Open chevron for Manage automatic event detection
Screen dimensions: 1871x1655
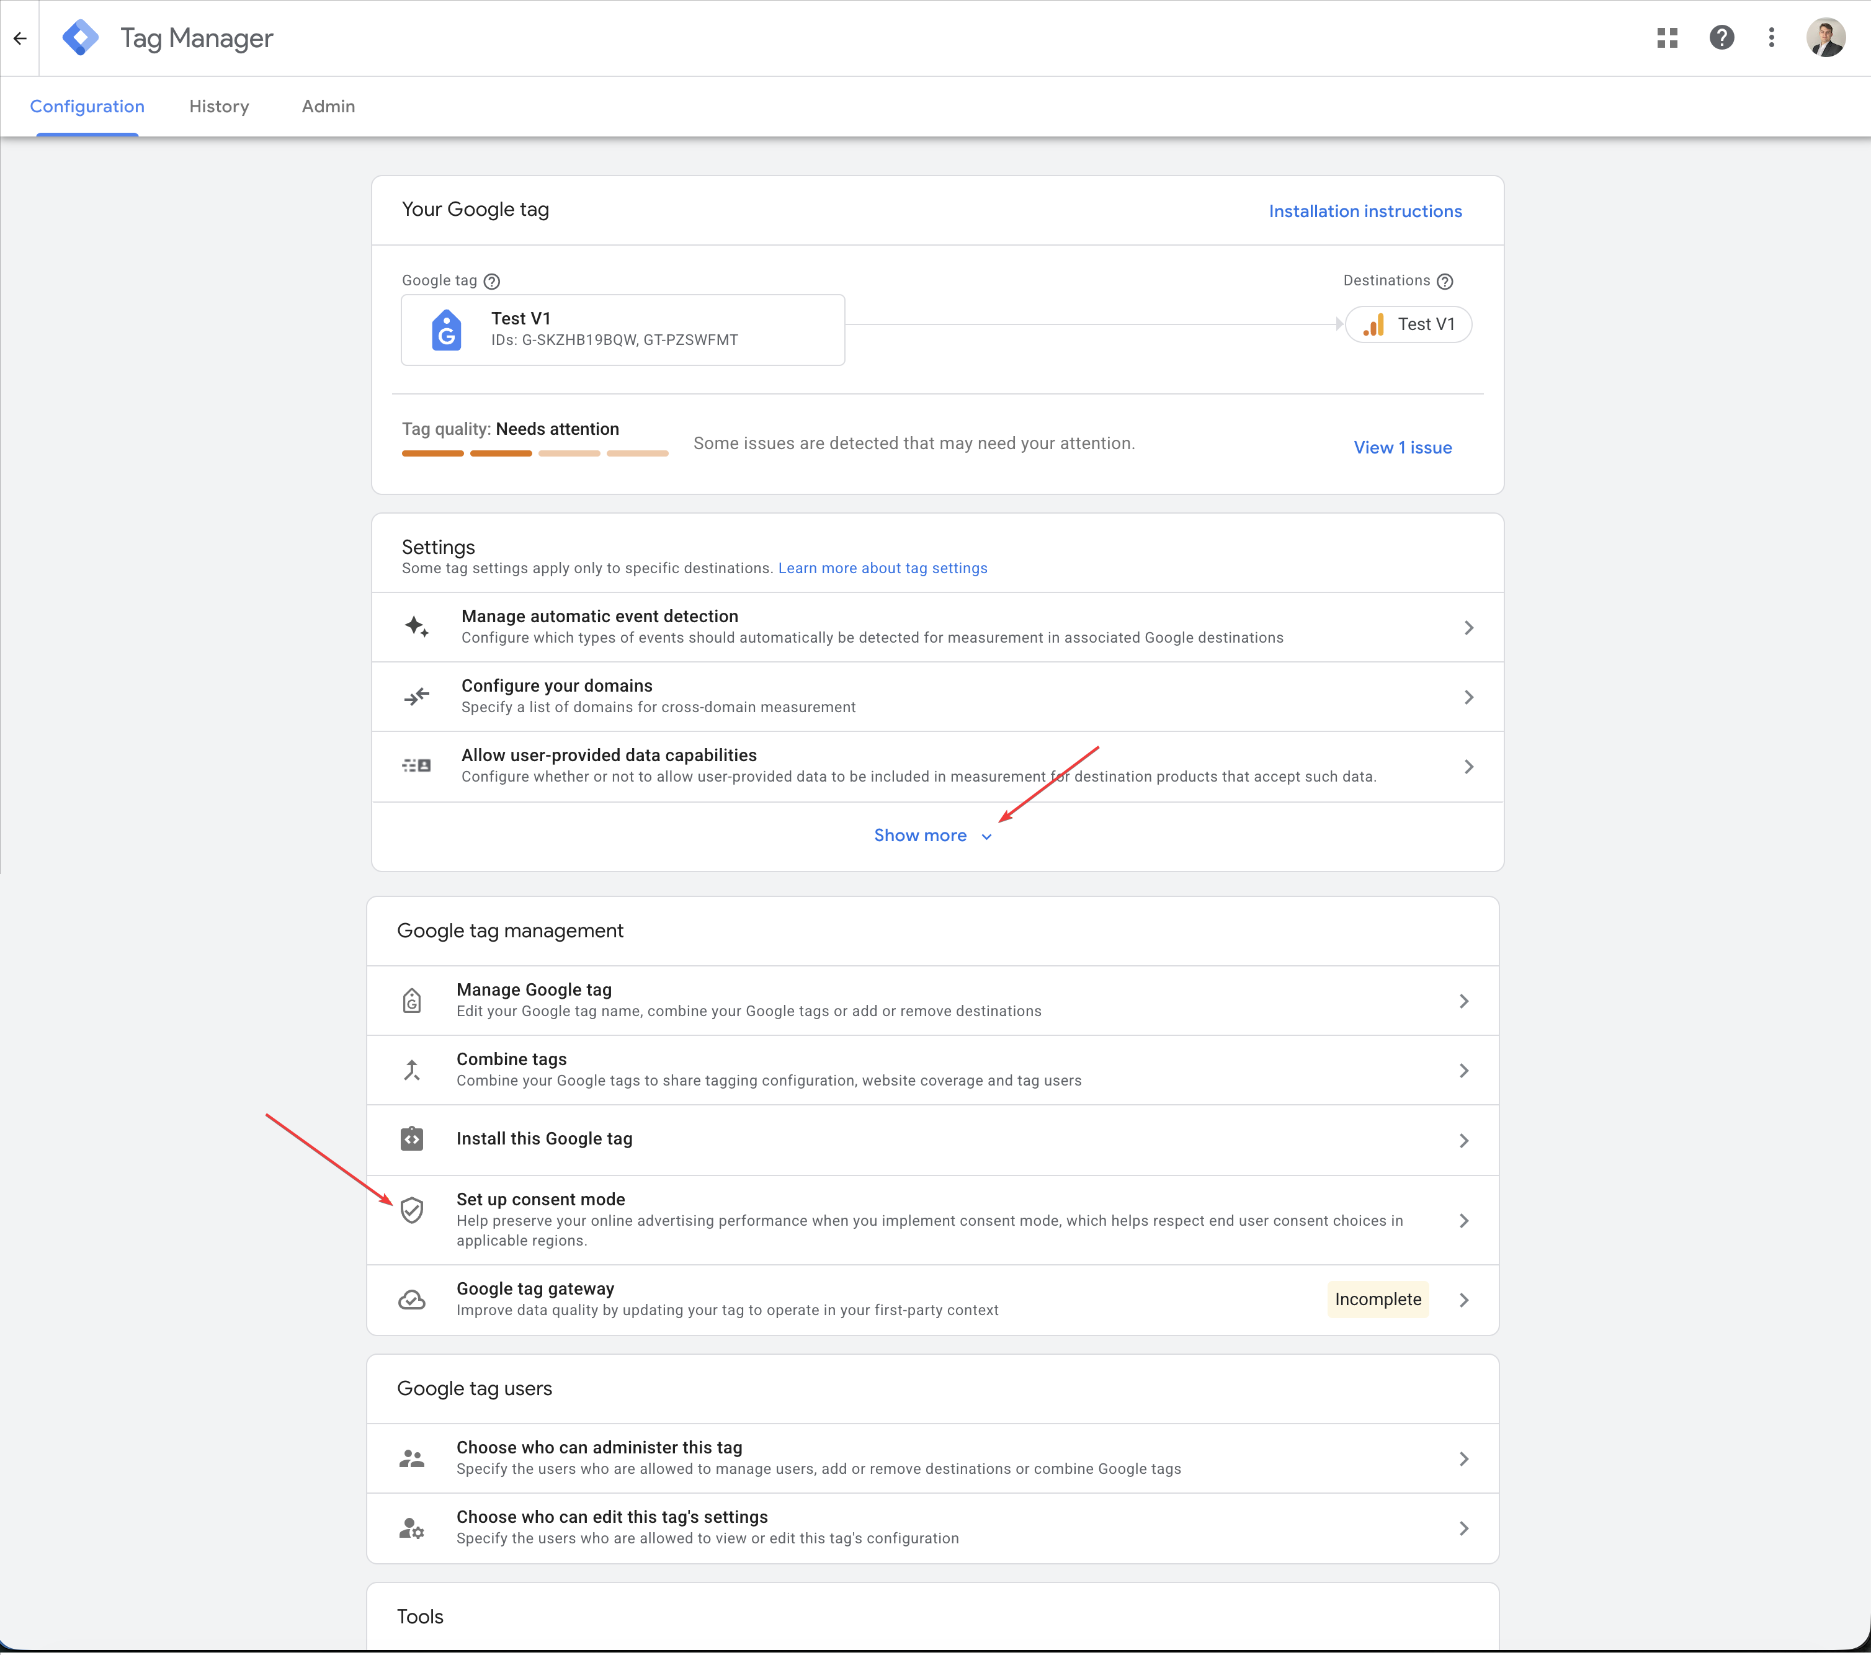tap(1468, 628)
